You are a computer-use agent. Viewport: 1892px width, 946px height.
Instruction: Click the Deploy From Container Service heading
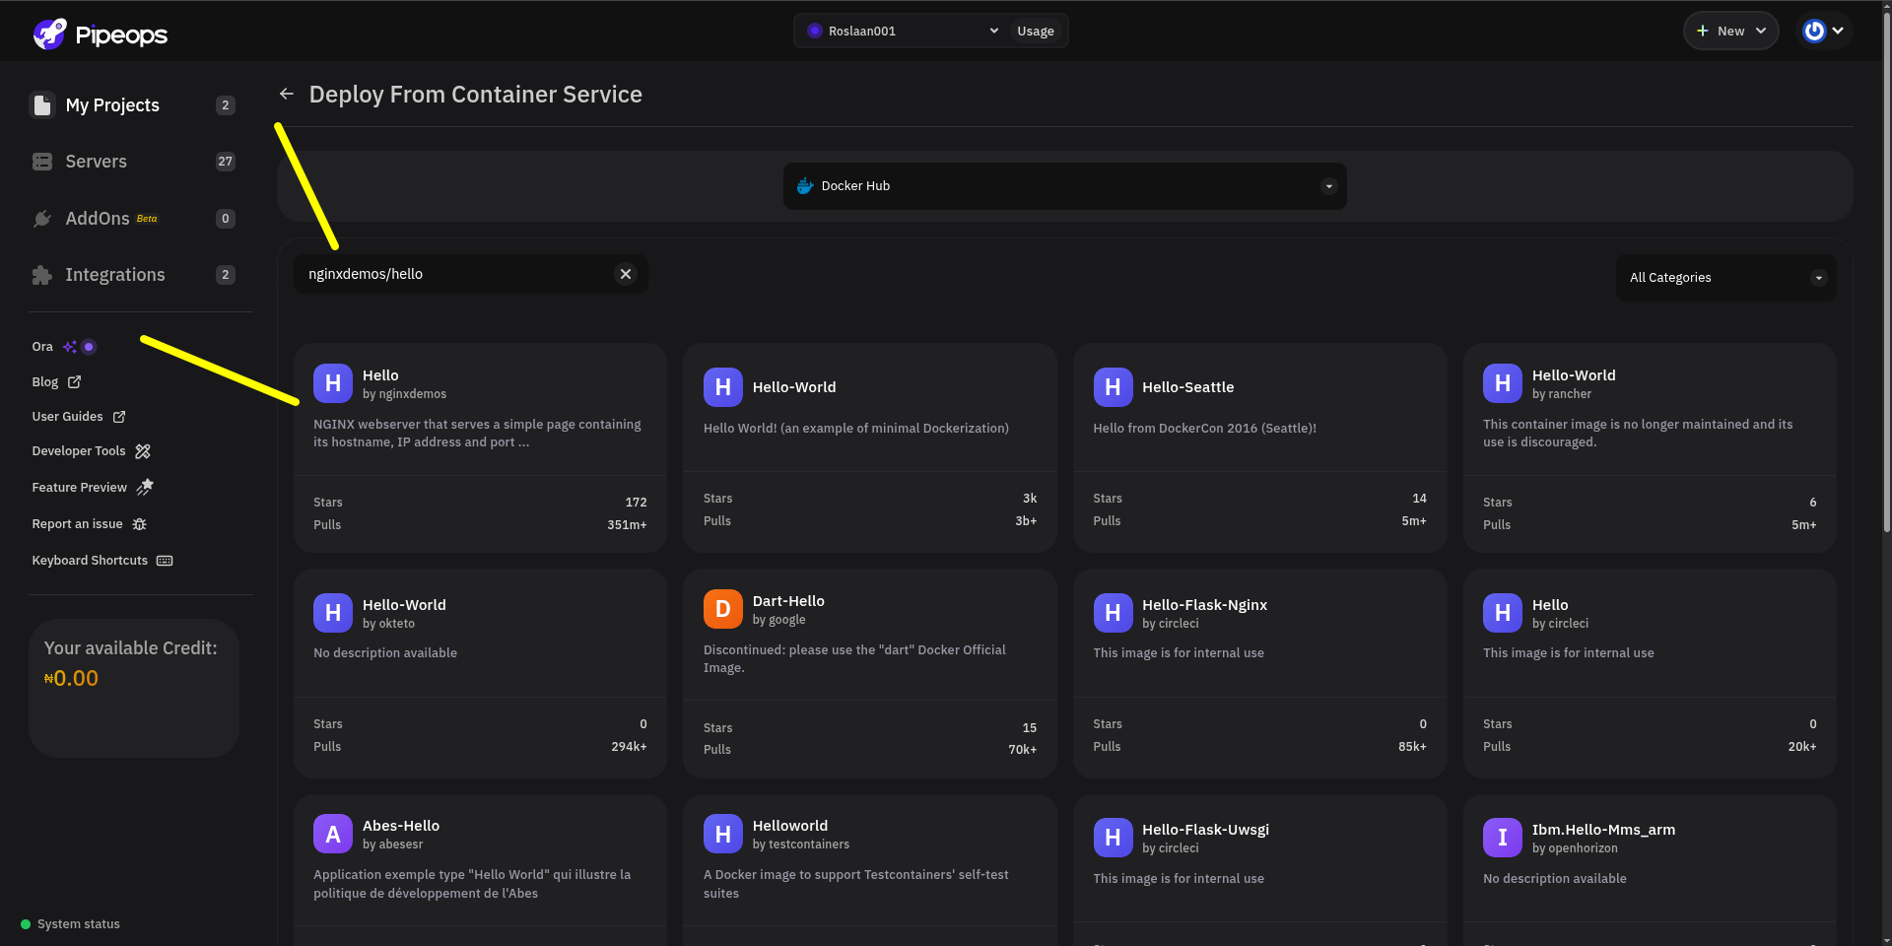pyautogui.click(x=476, y=95)
